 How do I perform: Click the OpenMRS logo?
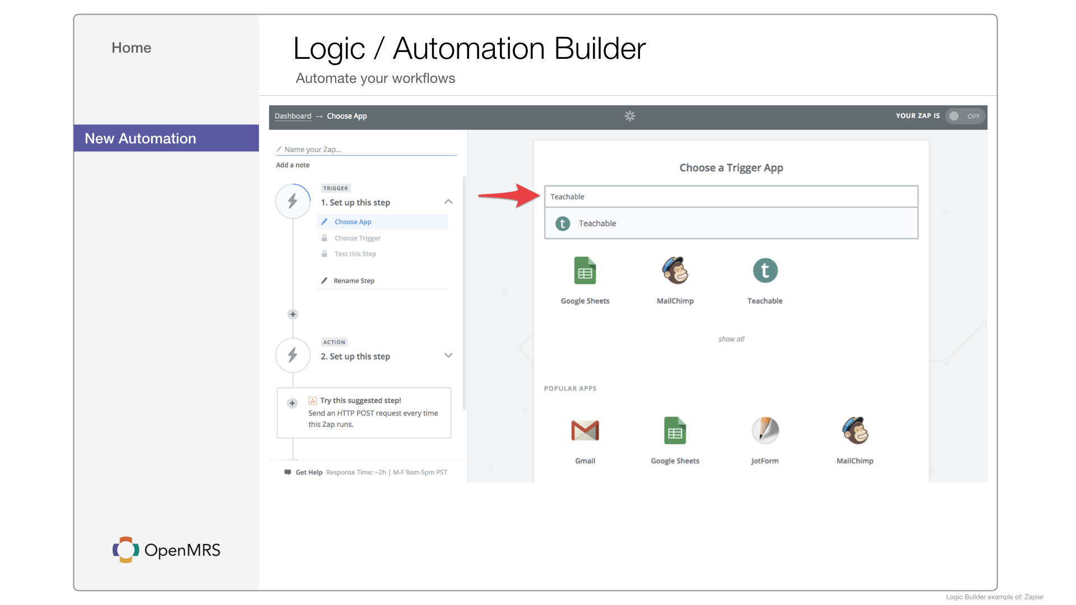(166, 550)
